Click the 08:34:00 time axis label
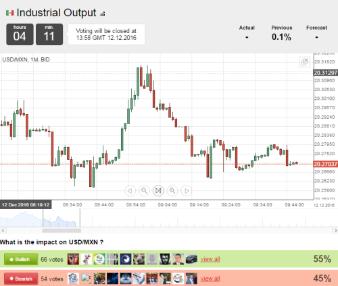 click(72, 205)
